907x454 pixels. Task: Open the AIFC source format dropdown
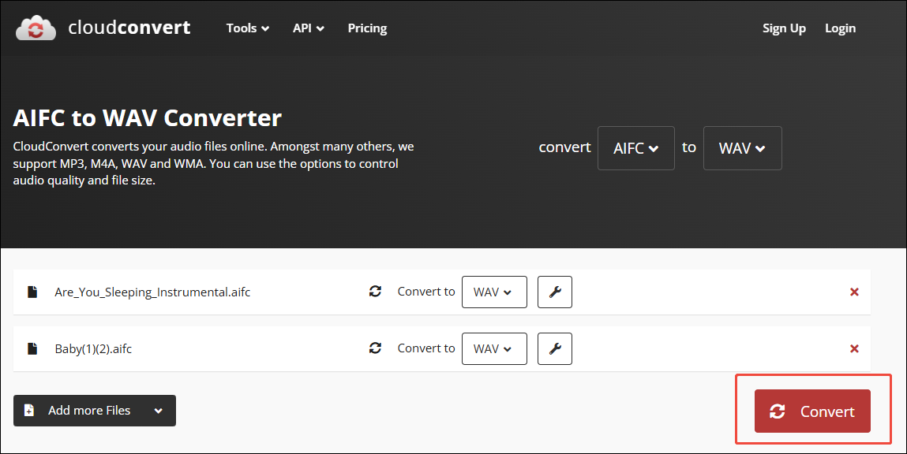tap(635, 148)
